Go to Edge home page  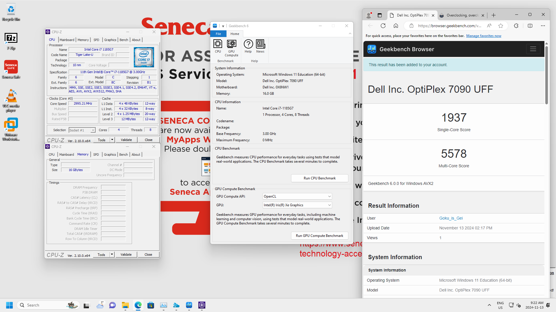coord(396,26)
